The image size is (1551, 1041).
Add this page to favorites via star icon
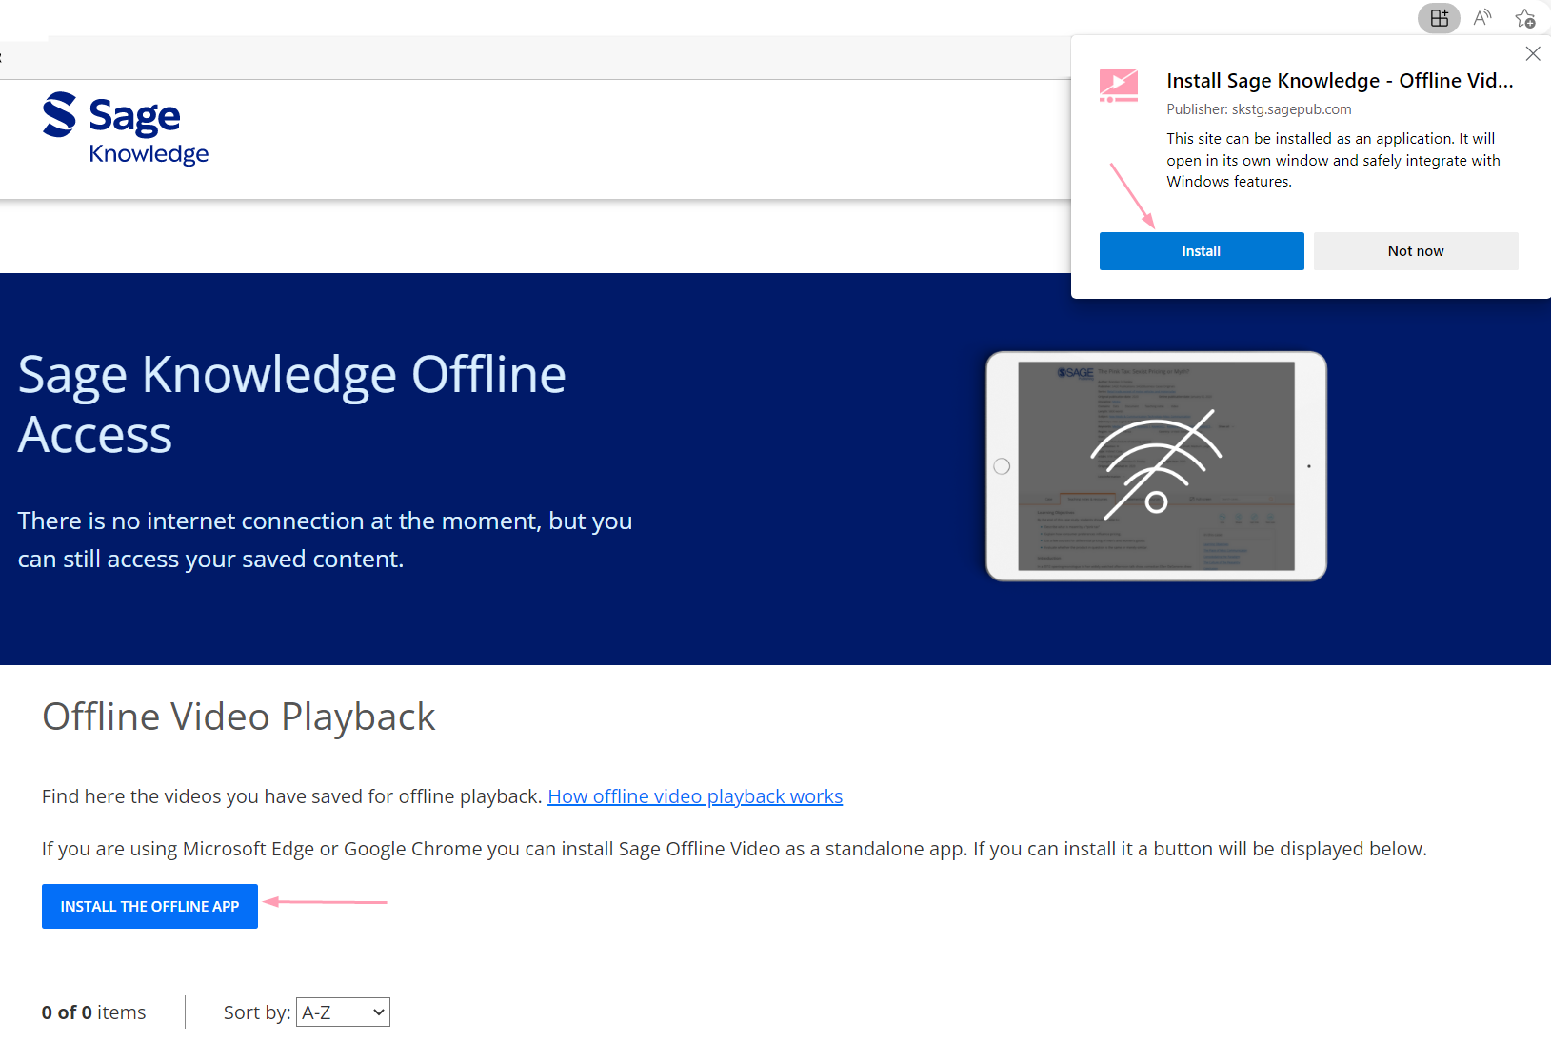1525,18
